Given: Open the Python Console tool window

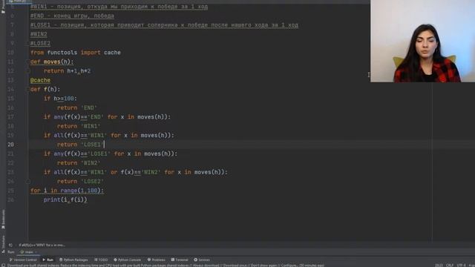Looking at the screenshot, I should [x=127, y=260].
